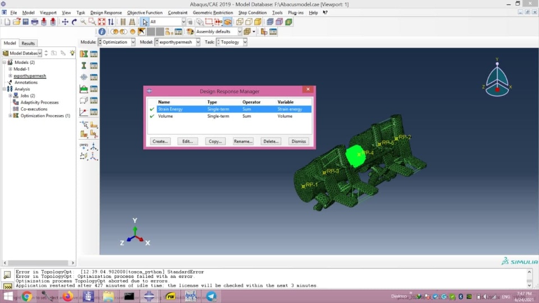The width and height of the screenshot is (539, 303).
Task: Click the message area icon at bottom-left
Action: click(7, 275)
